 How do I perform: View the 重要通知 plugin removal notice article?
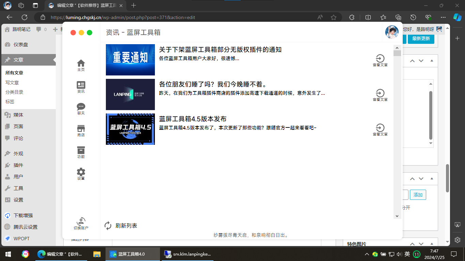tap(380, 60)
